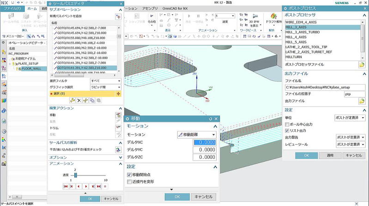Image resolution: width=369 pixels, height=206 pixels.
Task: Open the File(F) menu
Action: (12, 8)
